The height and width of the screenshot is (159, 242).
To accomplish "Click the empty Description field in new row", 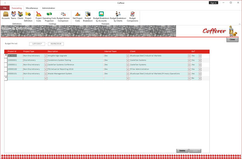I will [x=75, y=78].
